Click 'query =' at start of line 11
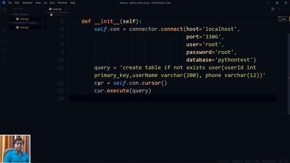The image size is (290, 163). pos(105,67)
